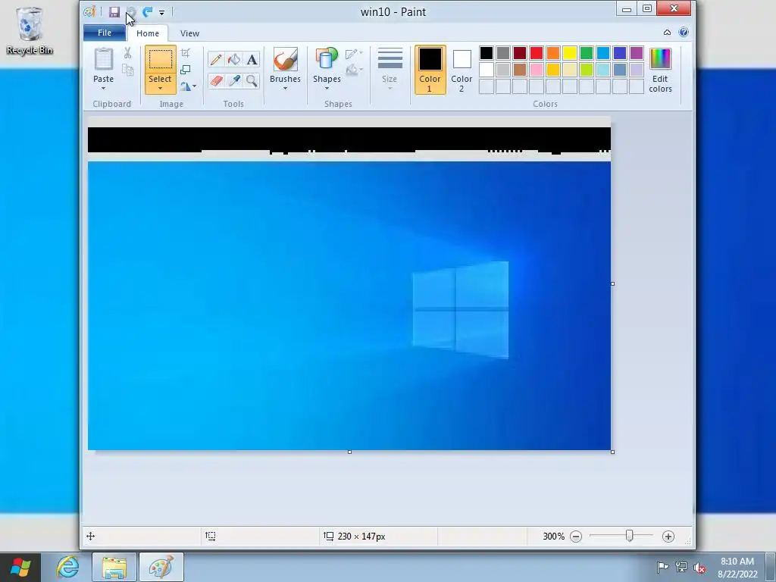776x582 pixels.
Task: Pick the pink color swatch
Action: pos(537,70)
